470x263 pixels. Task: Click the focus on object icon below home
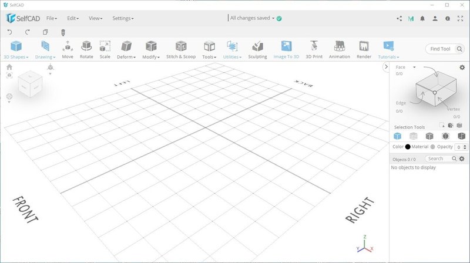coord(9,75)
